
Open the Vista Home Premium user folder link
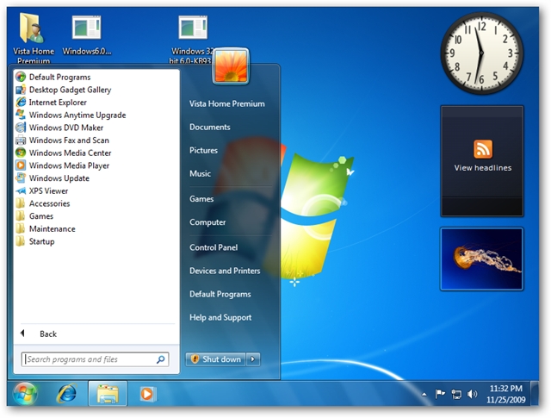(227, 103)
